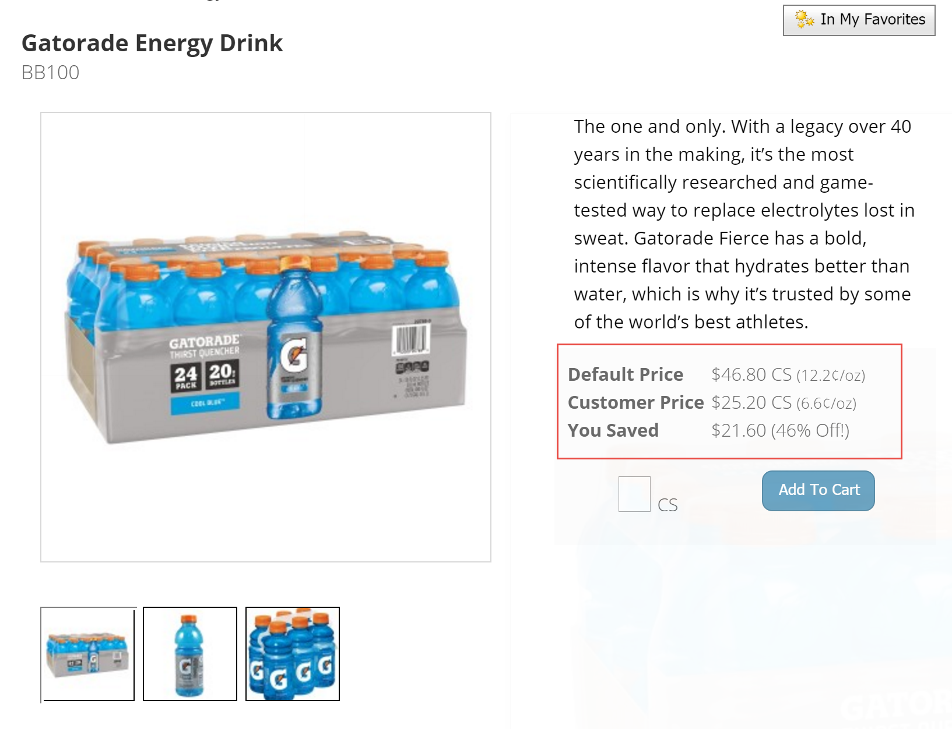
Task: Select the single bottle thumbnail
Action: click(190, 654)
